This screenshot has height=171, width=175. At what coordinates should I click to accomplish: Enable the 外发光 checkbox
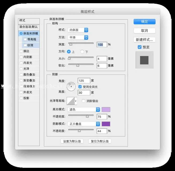pos(21,92)
